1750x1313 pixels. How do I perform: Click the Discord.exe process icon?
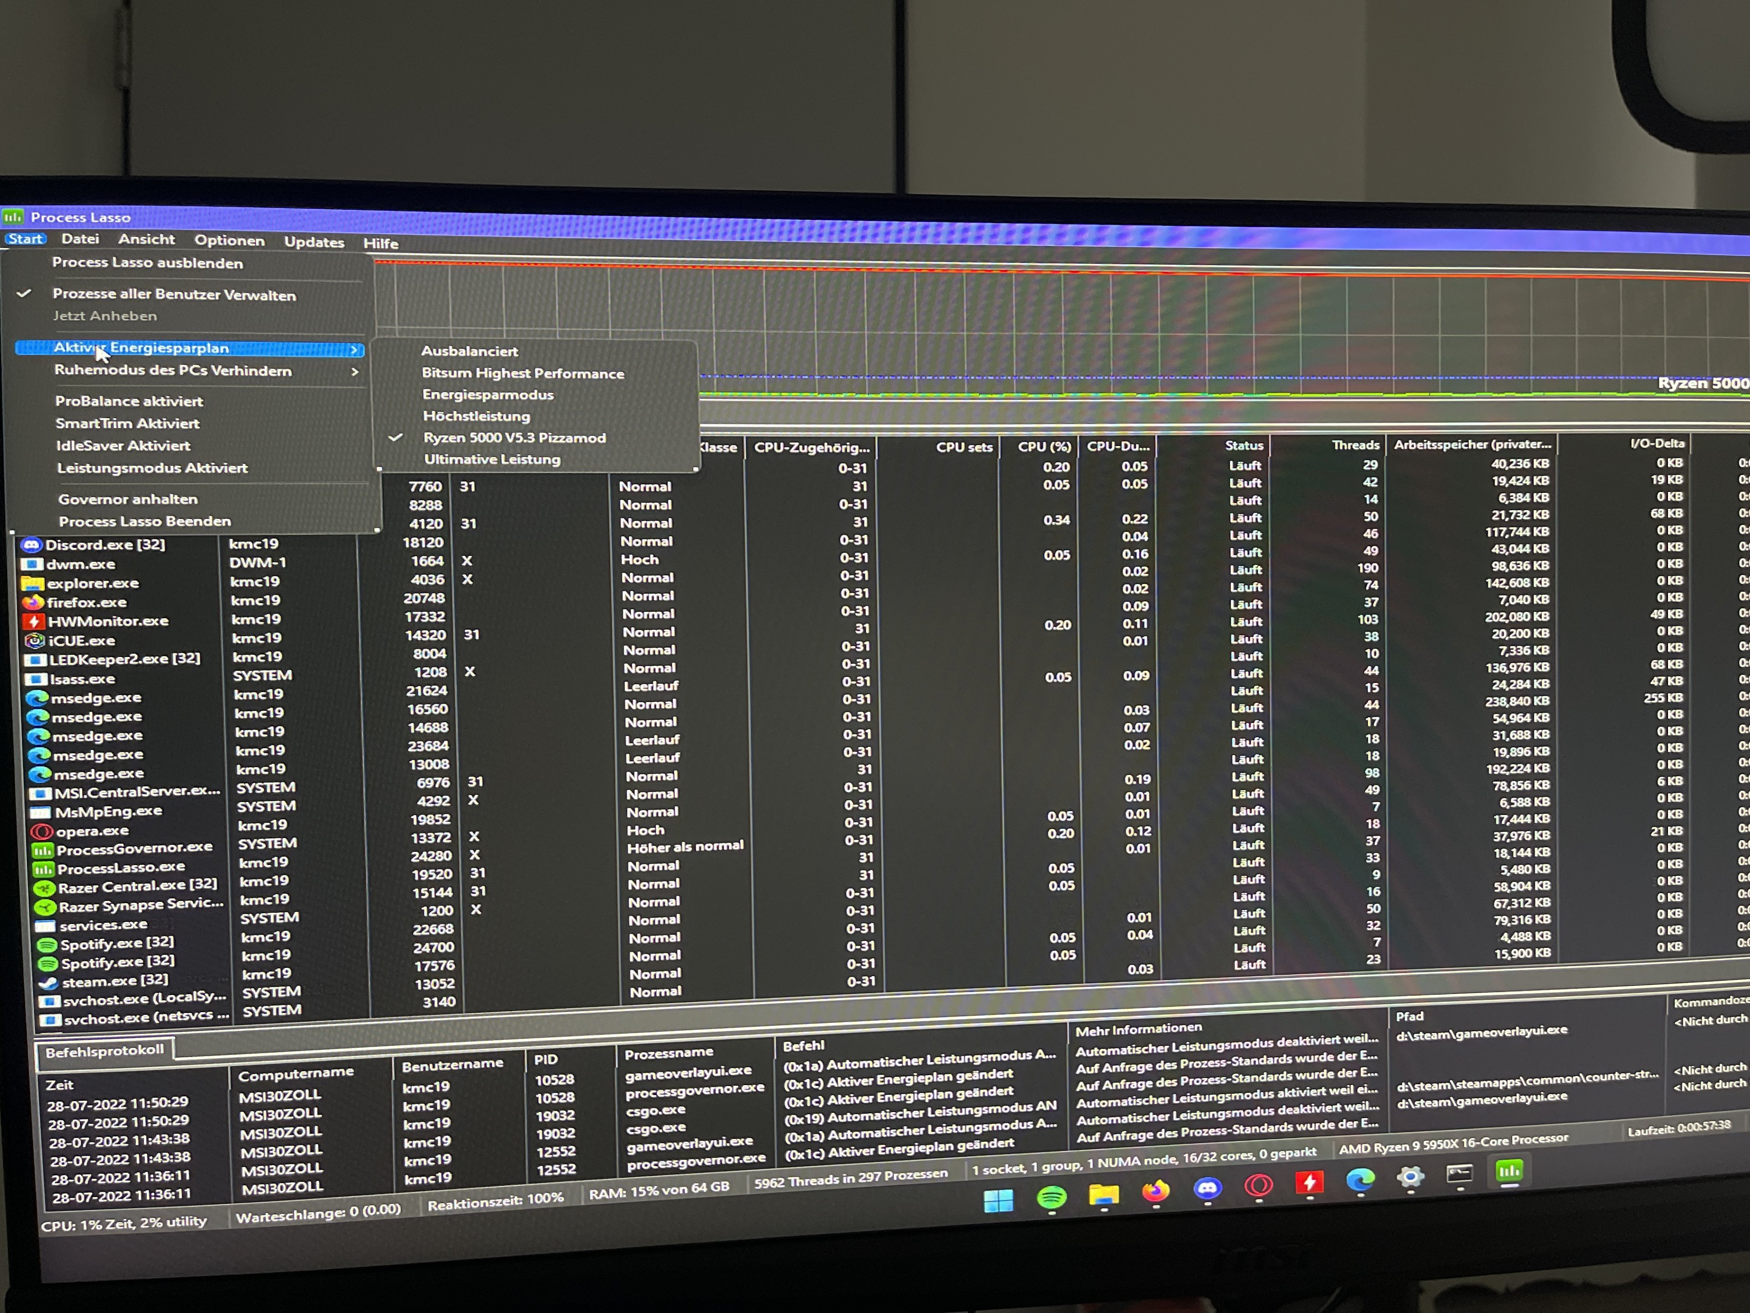(x=31, y=545)
